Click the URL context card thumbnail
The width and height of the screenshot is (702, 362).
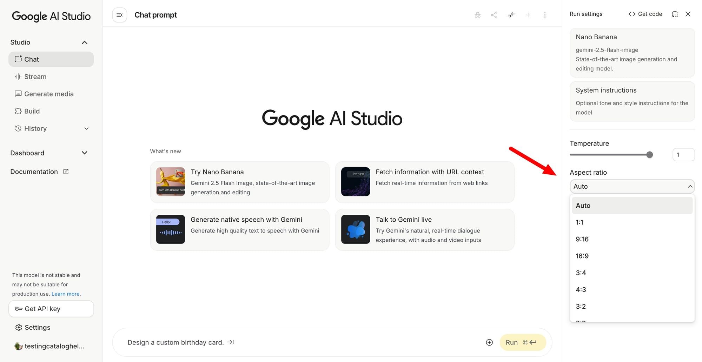tap(356, 182)
